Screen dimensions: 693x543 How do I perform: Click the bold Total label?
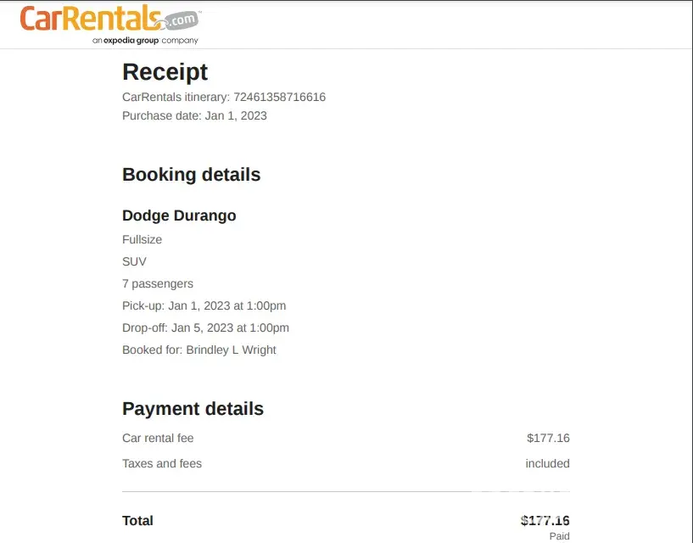137,520
